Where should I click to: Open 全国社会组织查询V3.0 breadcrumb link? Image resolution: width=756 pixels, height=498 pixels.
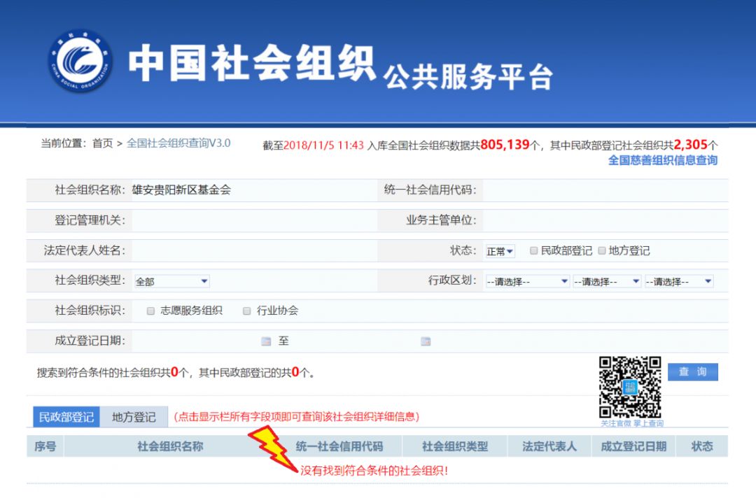coord(178,143)
